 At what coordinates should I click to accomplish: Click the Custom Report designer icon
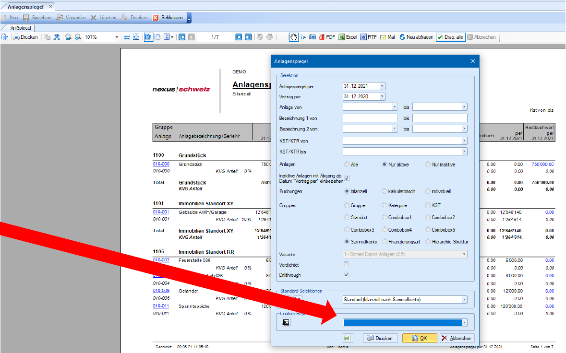coord(286,322)
